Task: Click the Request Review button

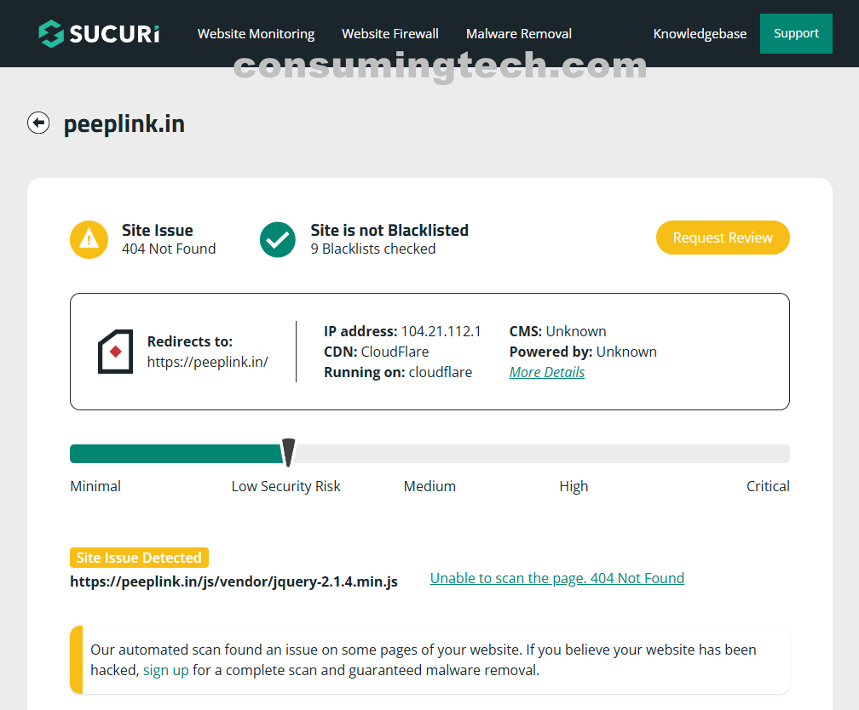Action: coord(723,238)
